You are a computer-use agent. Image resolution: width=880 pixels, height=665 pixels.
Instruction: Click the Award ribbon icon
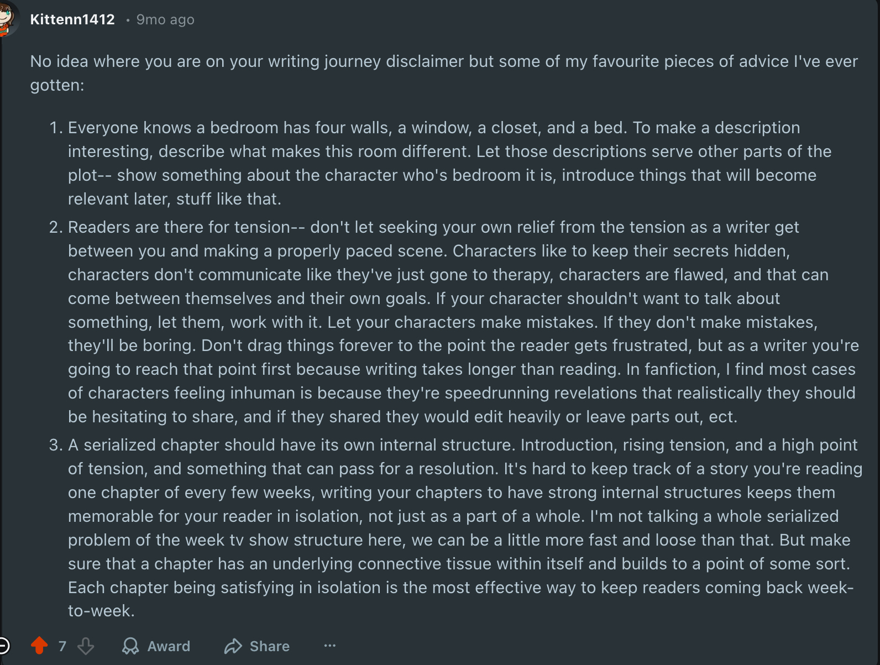[x=130, y=646]
